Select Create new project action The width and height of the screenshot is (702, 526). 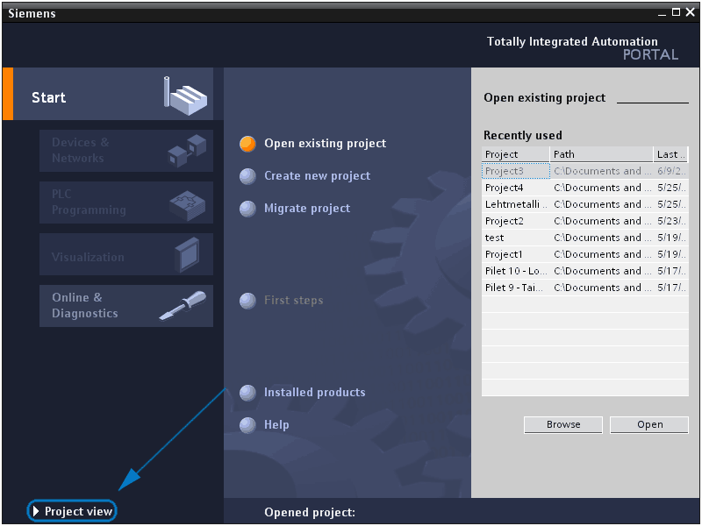317,176
